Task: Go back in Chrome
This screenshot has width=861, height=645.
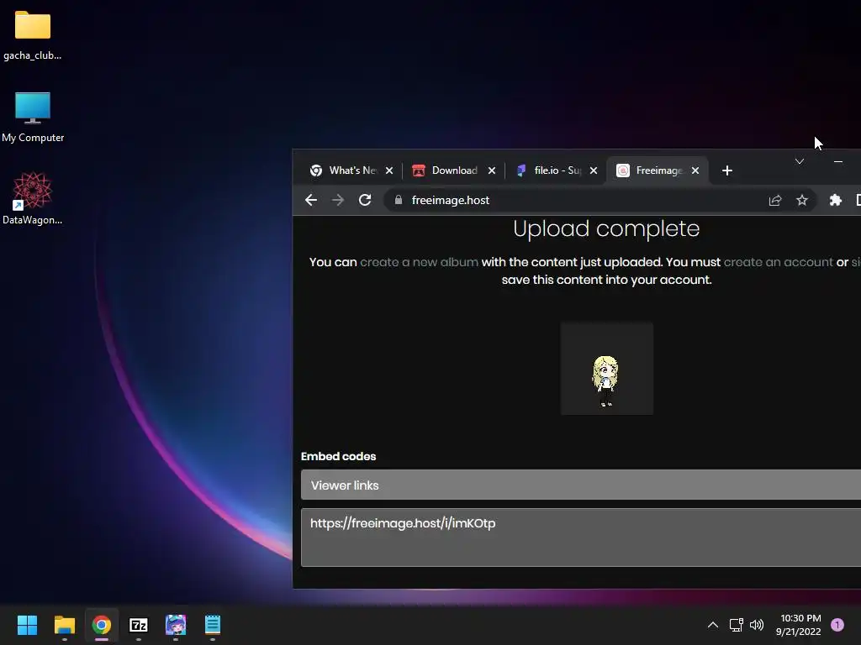Action: coord(311,200)
